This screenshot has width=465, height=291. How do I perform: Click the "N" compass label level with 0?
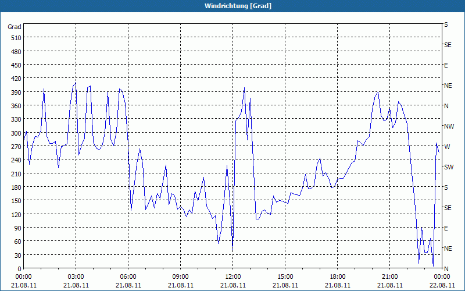point(446,269)
